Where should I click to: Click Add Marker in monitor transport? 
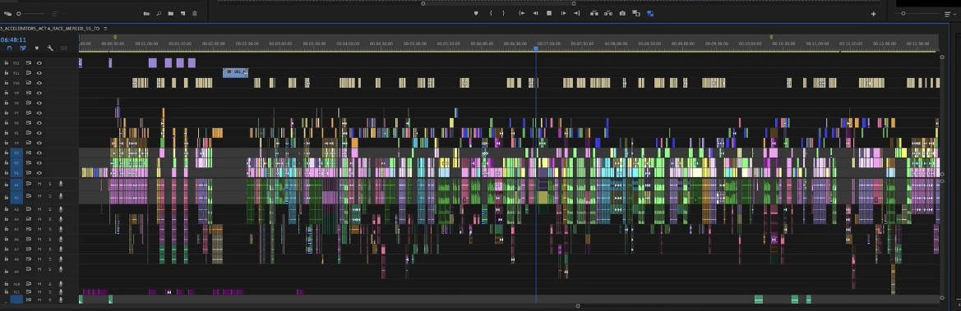476,13
